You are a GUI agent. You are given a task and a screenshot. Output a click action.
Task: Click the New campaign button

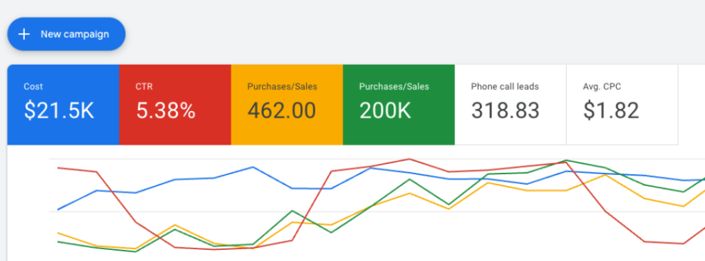(x=66, y=34)
